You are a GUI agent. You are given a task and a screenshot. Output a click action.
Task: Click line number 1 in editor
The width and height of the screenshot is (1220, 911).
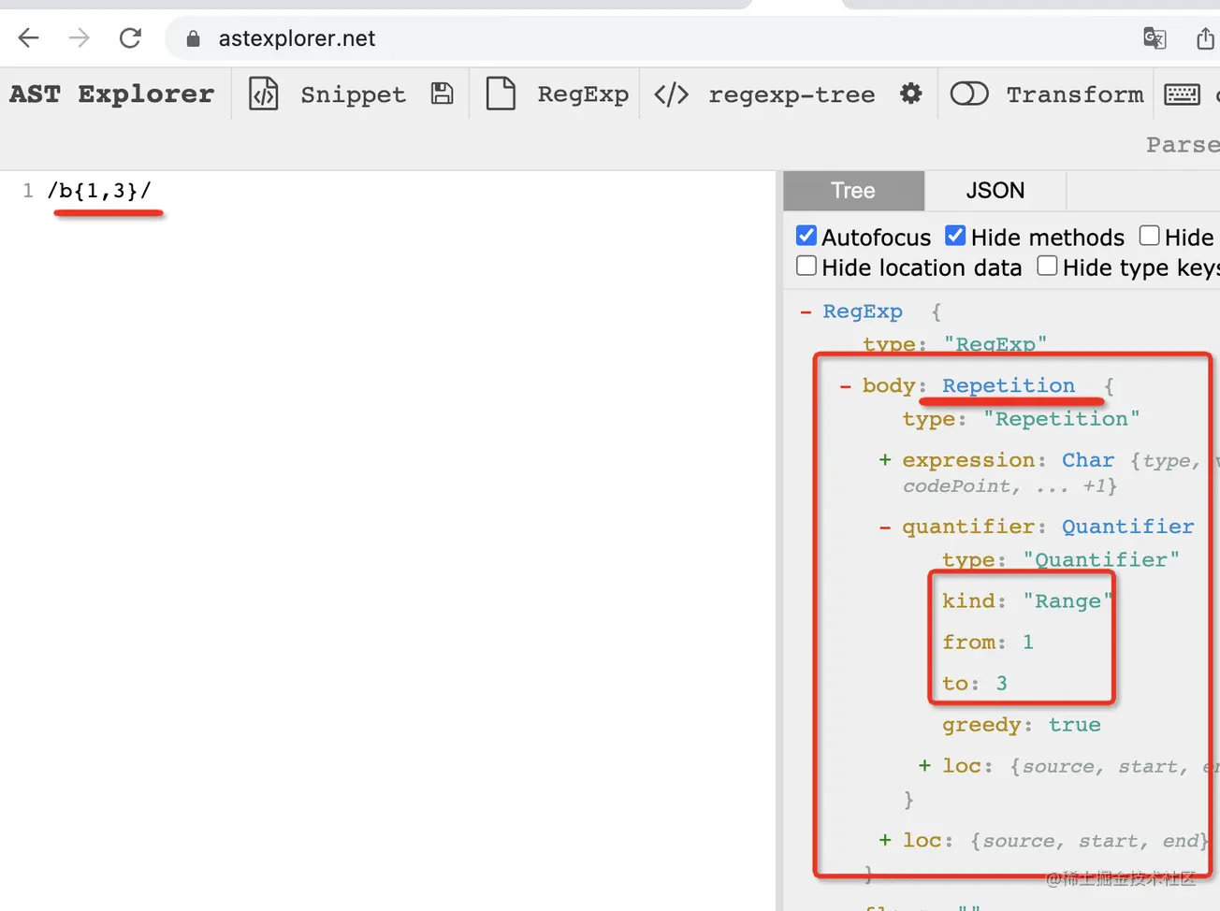[28, 191]
